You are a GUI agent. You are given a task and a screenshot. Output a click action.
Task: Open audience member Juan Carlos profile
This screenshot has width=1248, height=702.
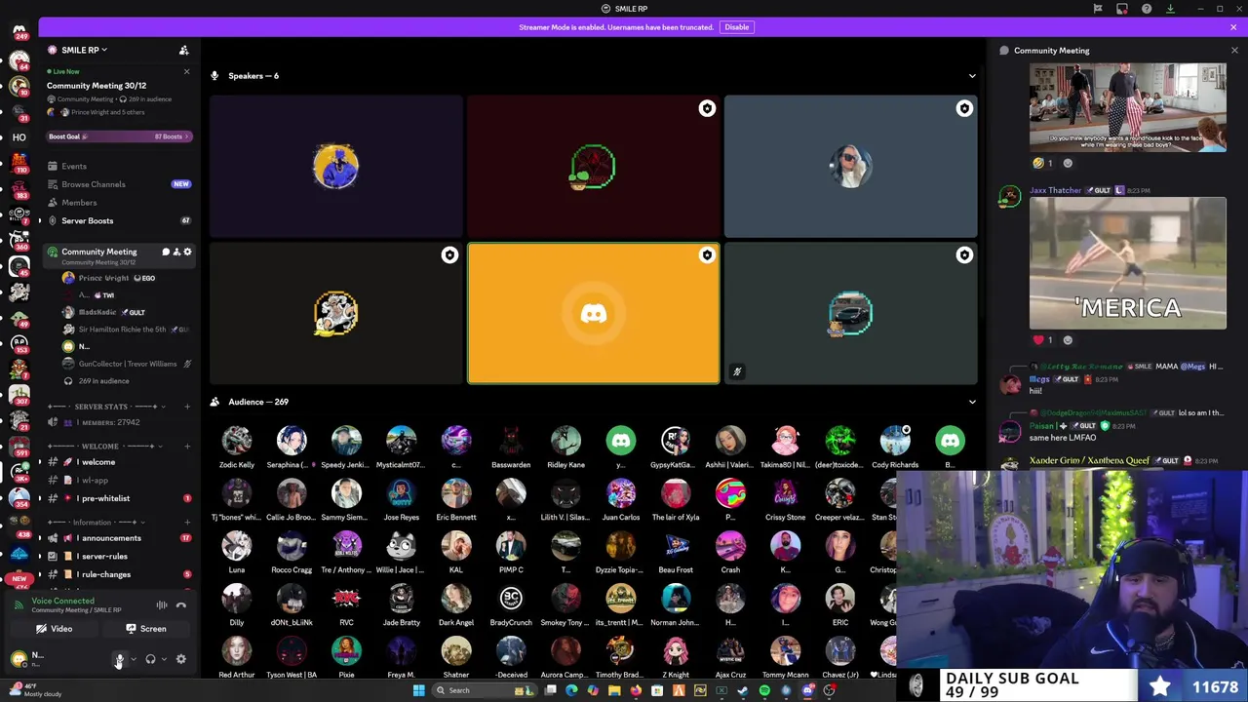[x=621, y=499]
